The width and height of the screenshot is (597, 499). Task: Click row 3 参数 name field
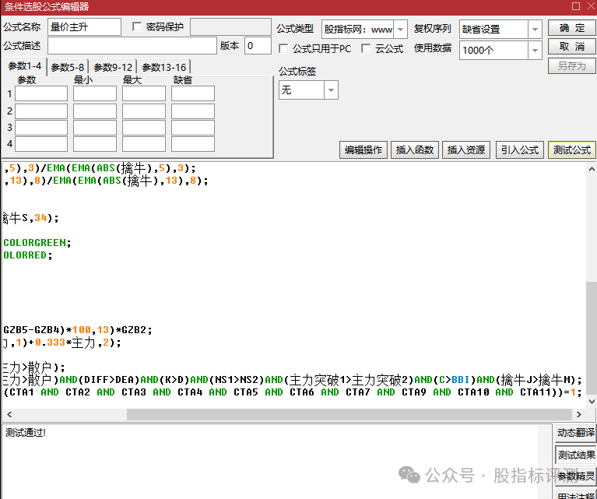(x=41, y=128)
